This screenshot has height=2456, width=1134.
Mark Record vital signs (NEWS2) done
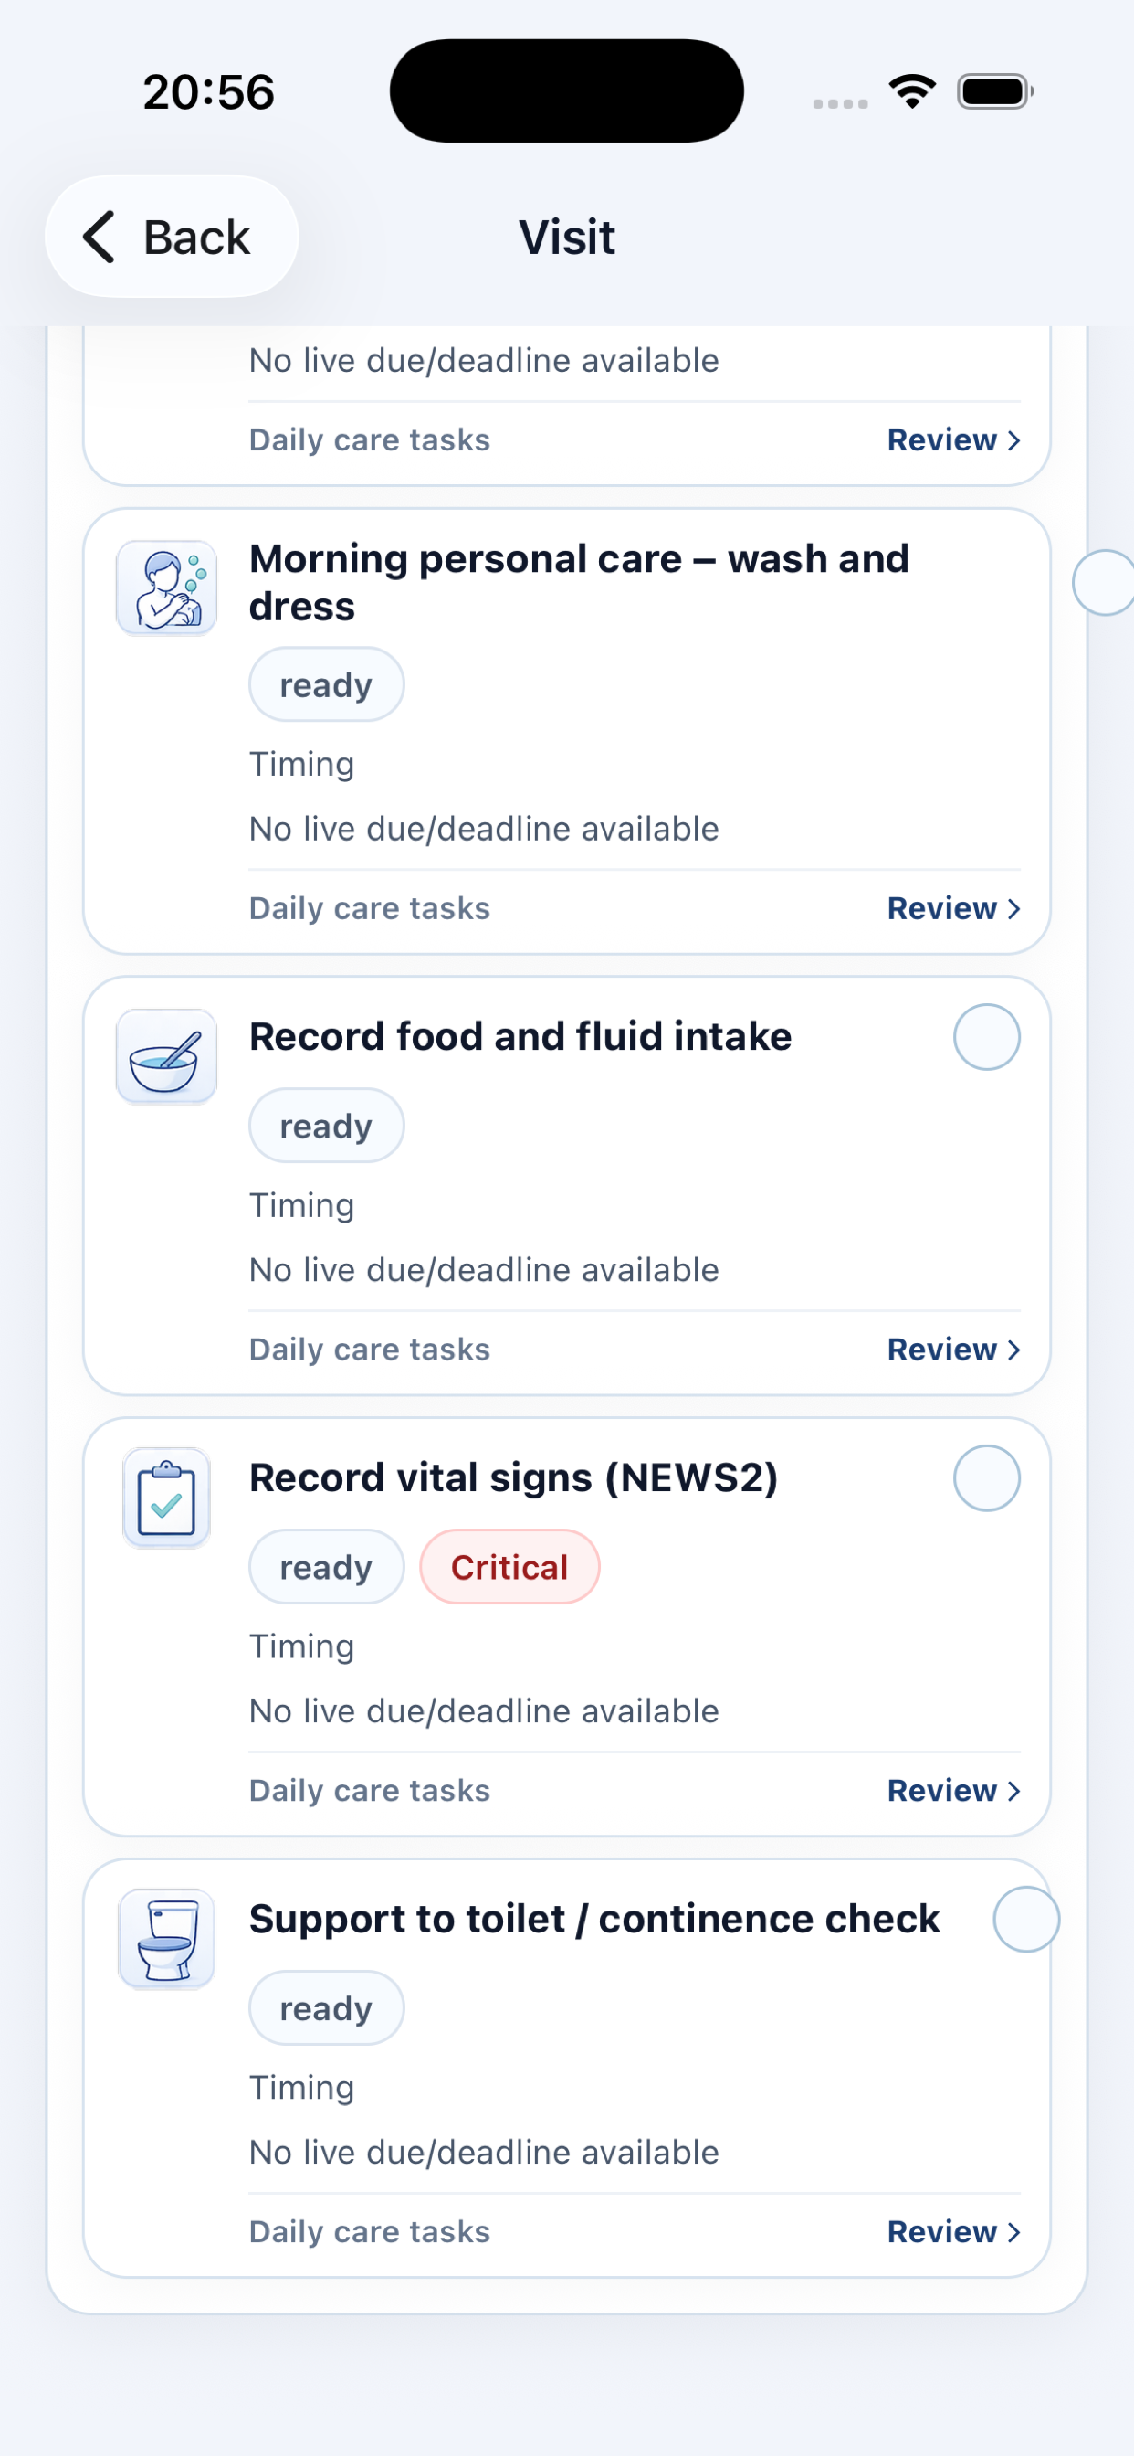point(986,1478)
